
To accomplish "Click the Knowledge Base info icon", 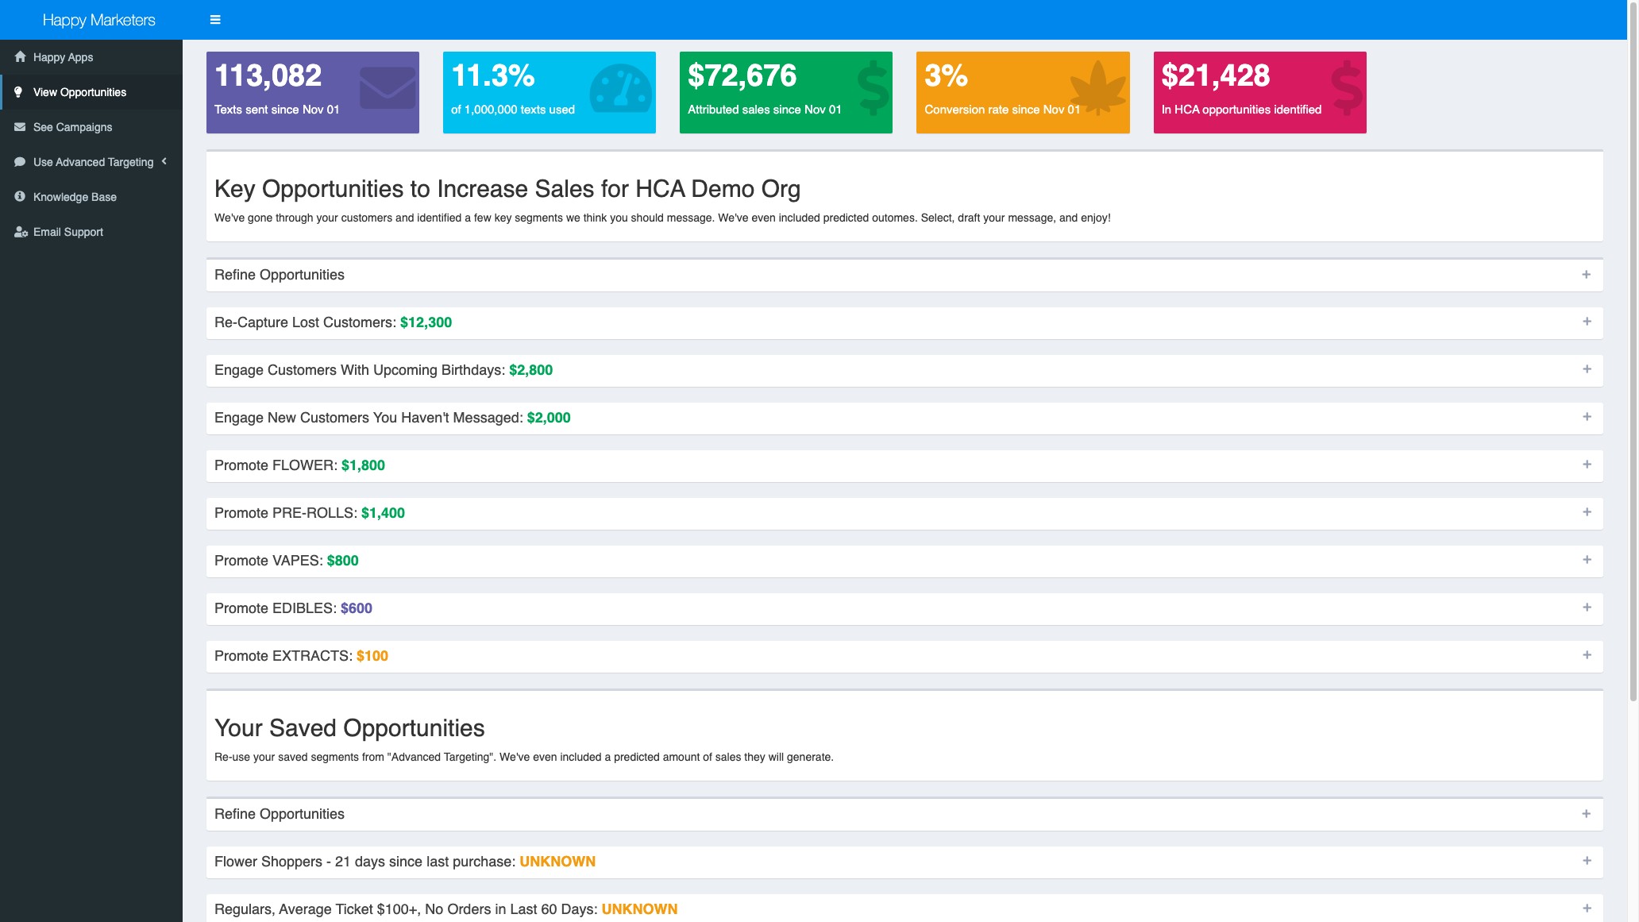I will point(18,196).
